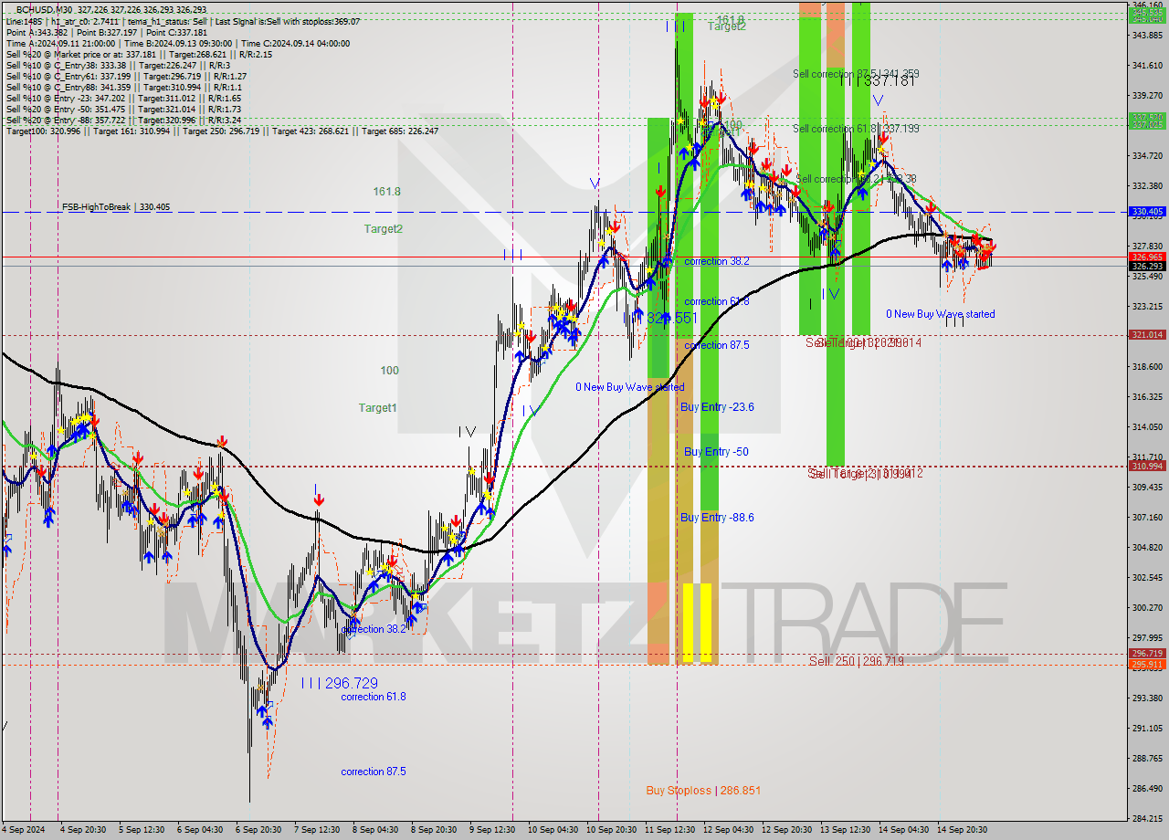Click the red 326.965 price tag
This screenshot has height=840, width=1169.
click(1147, 257)
